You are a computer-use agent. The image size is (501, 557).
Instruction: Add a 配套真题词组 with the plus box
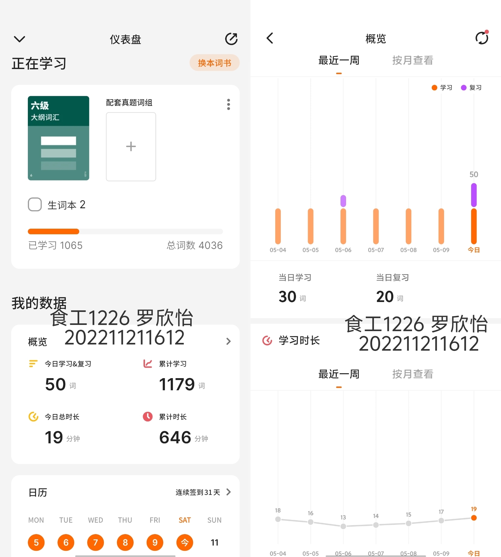(x=131, y=146)
